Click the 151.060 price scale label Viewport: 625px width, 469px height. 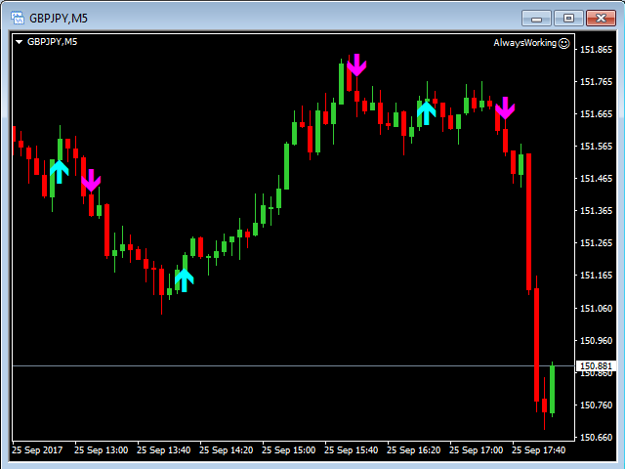tap(596, 309)
